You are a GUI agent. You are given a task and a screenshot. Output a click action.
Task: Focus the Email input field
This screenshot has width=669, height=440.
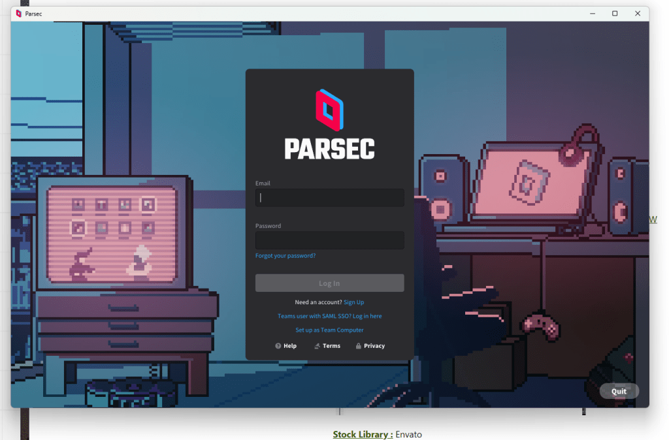(329, 198)
